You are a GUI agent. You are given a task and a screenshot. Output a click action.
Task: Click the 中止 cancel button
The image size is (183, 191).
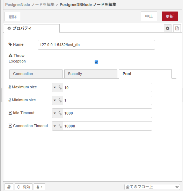[x=149, y=16]
